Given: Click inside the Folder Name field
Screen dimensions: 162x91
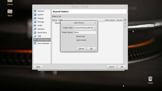Looking at the screenshot, I should click(x=85, y=32).
